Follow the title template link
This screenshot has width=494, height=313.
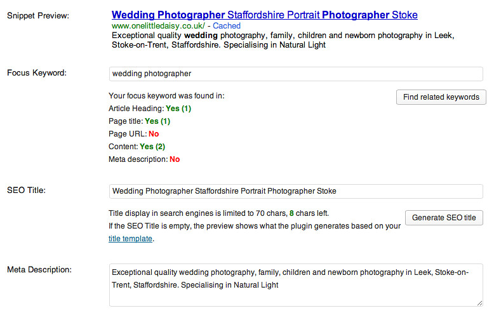[x=130, y=239]
